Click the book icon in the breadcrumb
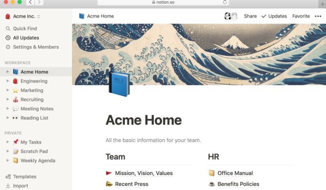Viewport: 326px width, 190px height. (82, 16)
